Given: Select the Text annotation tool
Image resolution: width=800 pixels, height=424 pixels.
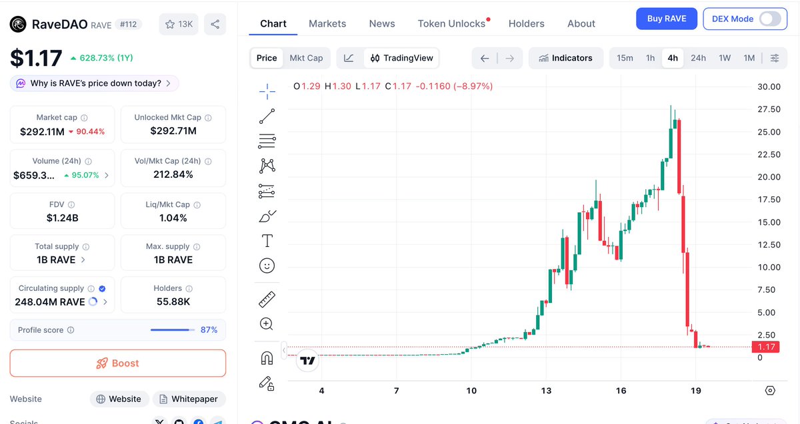Looking at the screenshot, I should [x=267, y=240].
